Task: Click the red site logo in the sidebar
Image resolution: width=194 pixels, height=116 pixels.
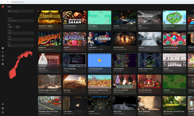Action: (3, 6)
